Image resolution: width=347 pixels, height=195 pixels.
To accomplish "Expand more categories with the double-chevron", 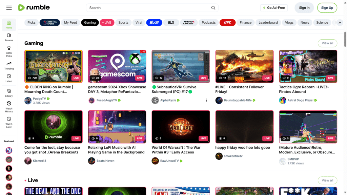I will (340, 23).
